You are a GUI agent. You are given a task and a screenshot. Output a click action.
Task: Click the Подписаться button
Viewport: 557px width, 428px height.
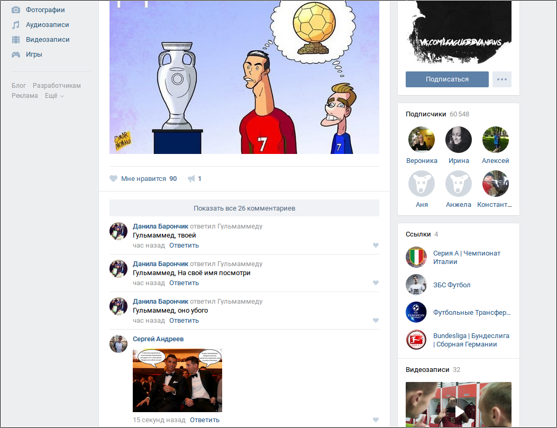[447, 79]
